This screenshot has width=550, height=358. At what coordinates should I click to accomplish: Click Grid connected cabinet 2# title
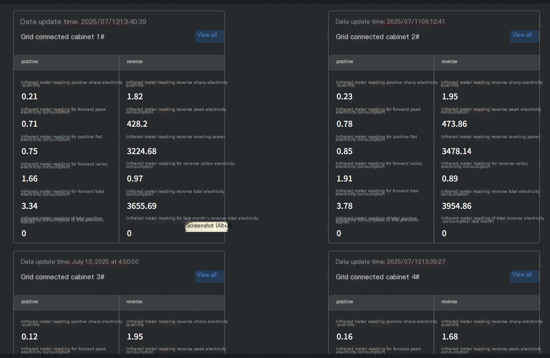(x=378, y=37)
